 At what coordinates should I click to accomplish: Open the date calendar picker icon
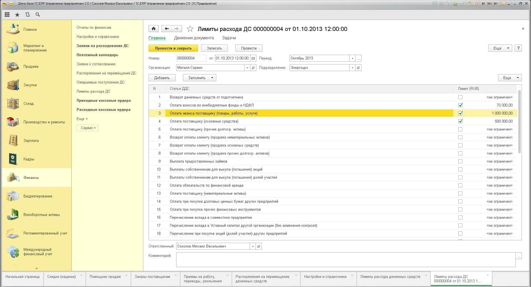tap(253, 58)
